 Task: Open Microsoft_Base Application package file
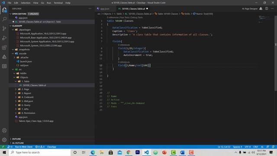click(46, 38)
